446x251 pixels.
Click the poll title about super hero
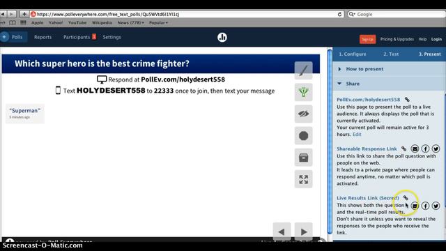pyautogui.click(x=102, y=63)
